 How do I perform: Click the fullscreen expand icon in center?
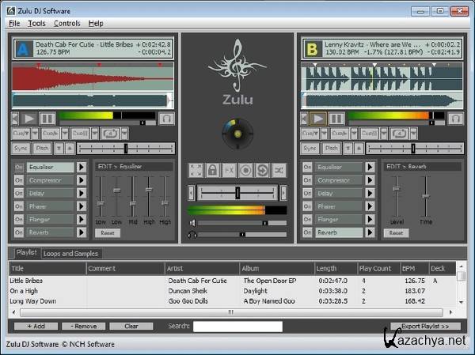click(x=196, y=170)
